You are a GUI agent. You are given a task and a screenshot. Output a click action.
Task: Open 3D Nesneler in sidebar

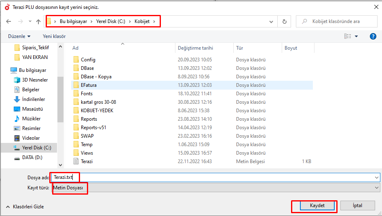tap(31, 80)
